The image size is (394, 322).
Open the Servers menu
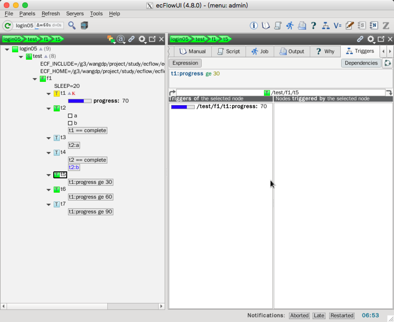(75, 14)
